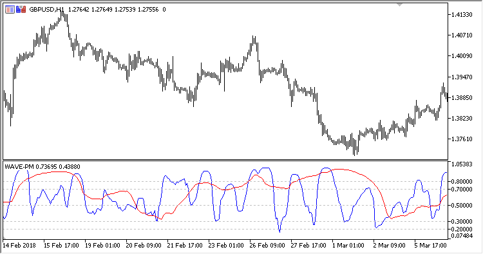This screenshot has height=254, width=483.
Task: Click the 15 Feb 17:00 time label
Action: [x=61, y=246]
